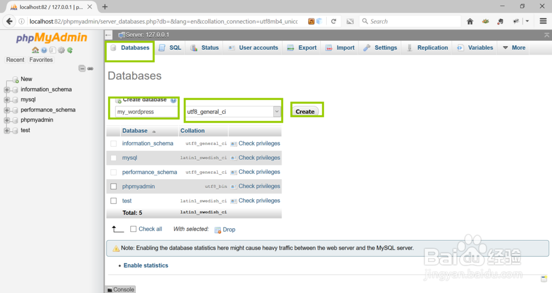This screenshot has height=293, width=552.
Task: Open the Import tab
Action: 340,48
